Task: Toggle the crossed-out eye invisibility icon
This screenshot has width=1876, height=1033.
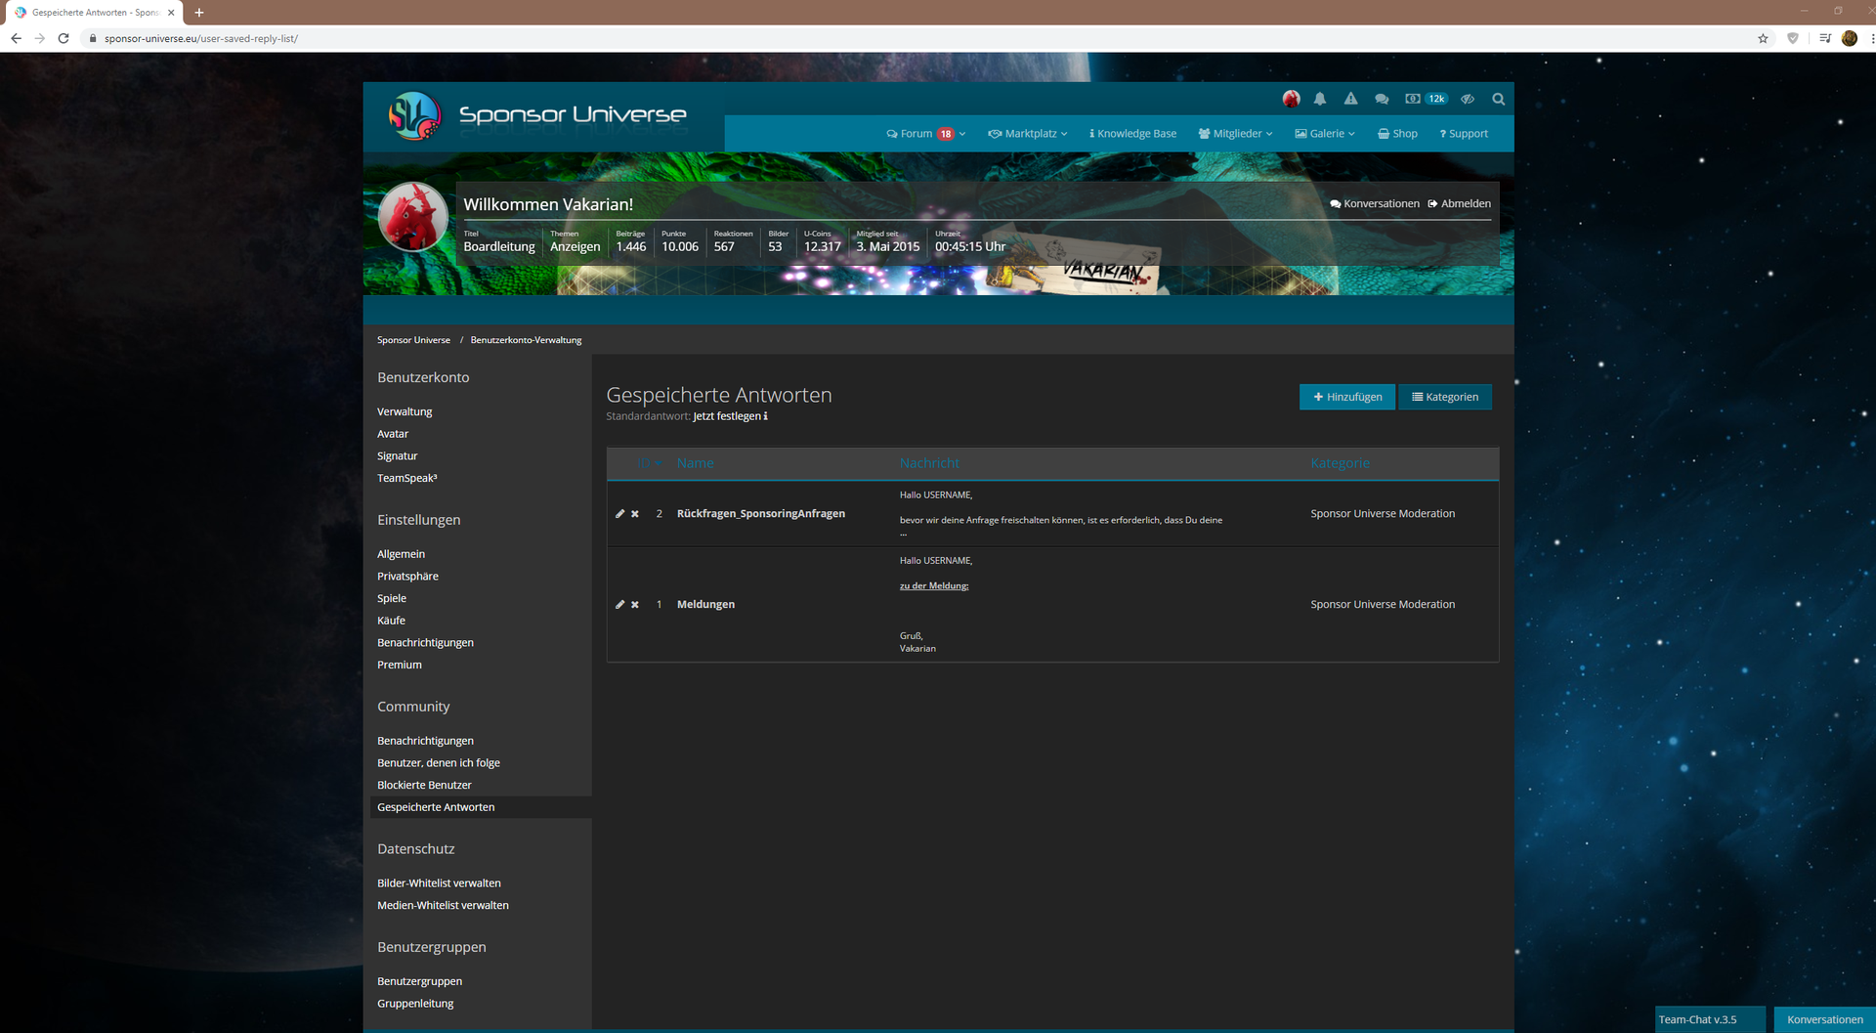Action: pyautogui.click(x=1468, y=99)
